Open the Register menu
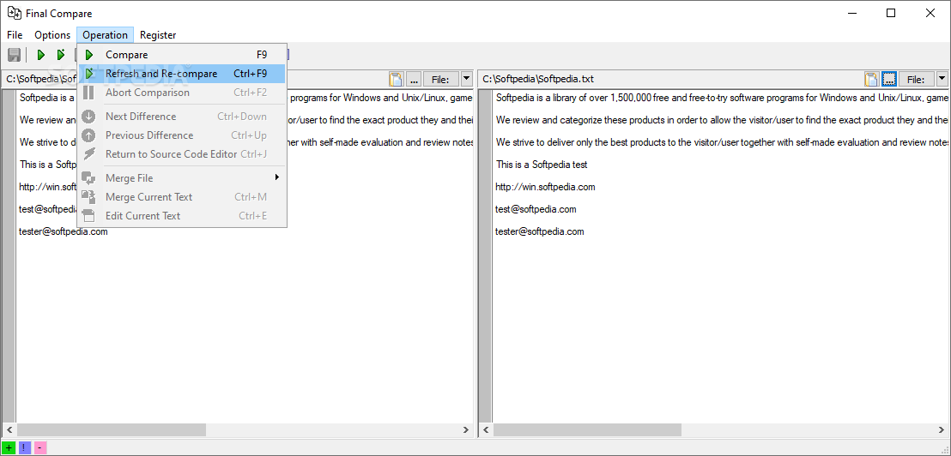Screen dimensions: 951x456 158,35
